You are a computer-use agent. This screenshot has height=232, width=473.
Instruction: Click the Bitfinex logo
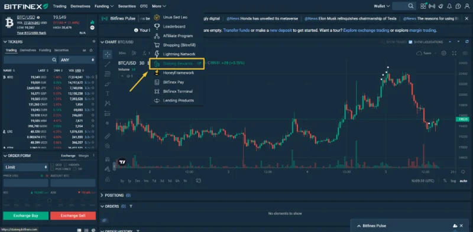coord(26,6)
